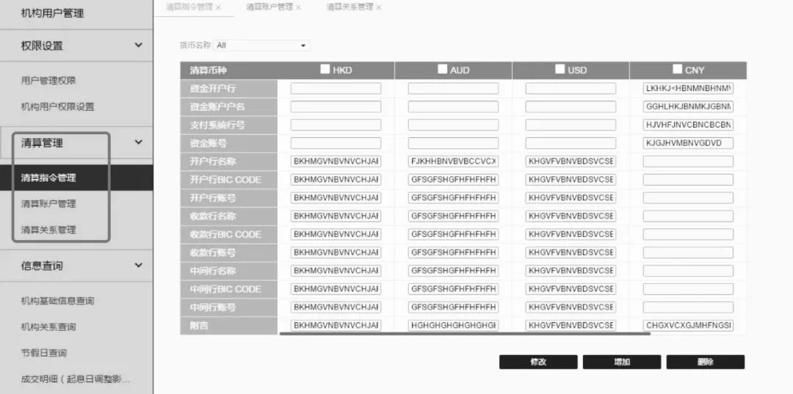The image size is (793, 394).
Task: Click the HKD 中间行账号 input field
Action: pos(336,307)
